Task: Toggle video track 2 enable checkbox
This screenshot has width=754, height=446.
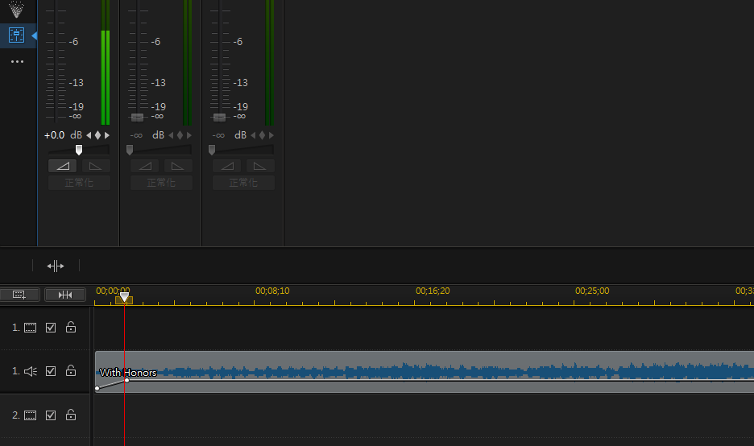Action: click(51, 415)
